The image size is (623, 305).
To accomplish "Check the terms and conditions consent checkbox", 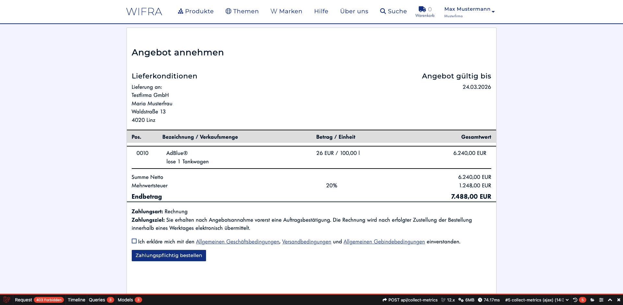I will tap(134, 241).
